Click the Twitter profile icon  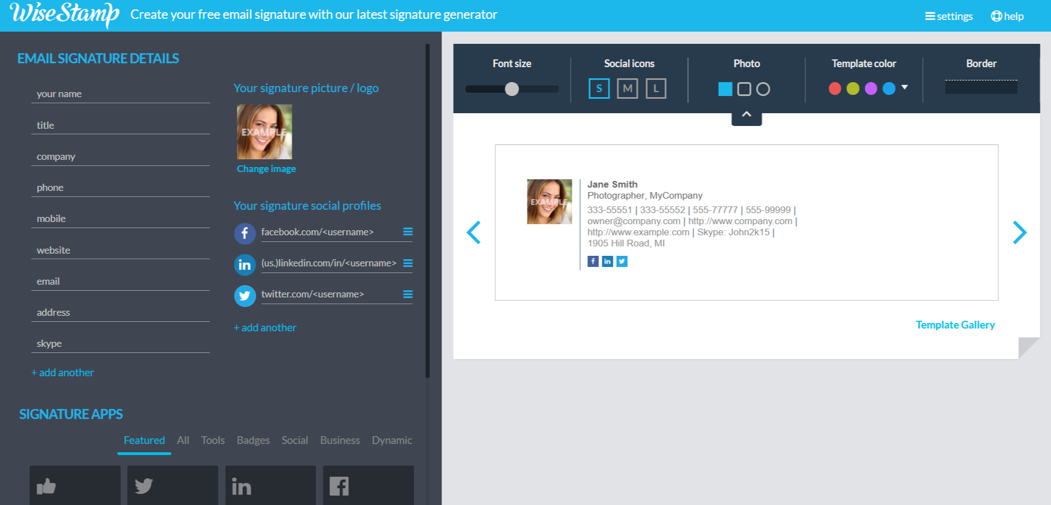pyautogui.click(x=245, y=296)
